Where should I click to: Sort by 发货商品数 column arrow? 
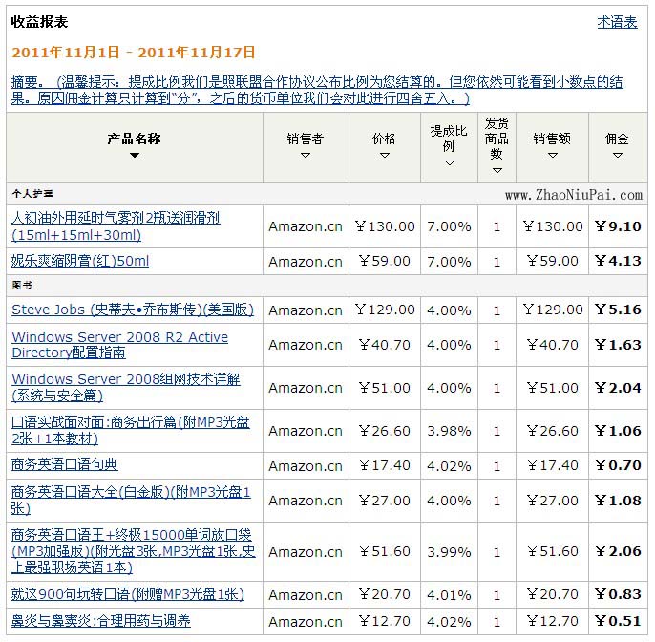pos(497,170)
